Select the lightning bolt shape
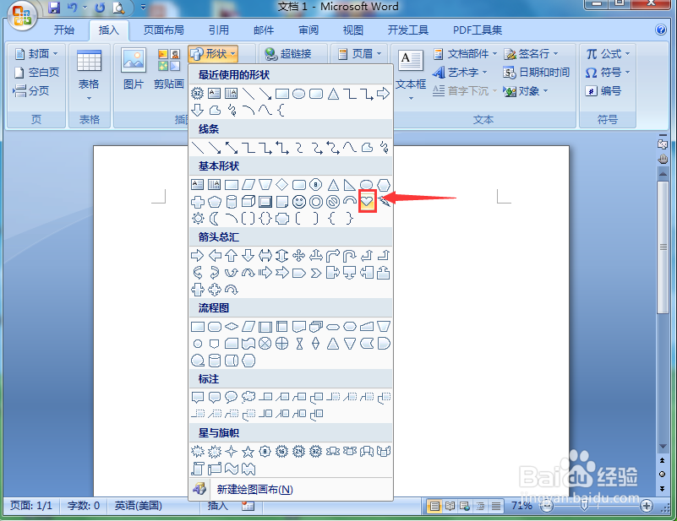The height and width of the screenshot is (521, 677). click(384, 201)
